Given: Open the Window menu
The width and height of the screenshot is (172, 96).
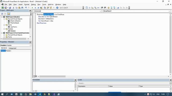Looking at the screenshot, I should pyautogui.click(x=58, y=5).
